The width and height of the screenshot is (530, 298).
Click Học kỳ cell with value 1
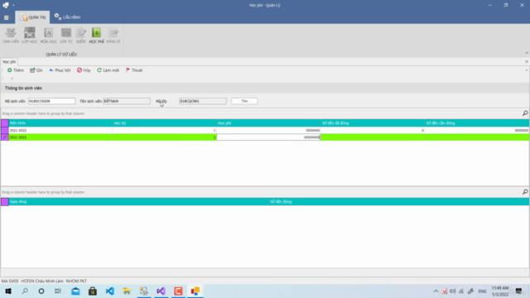click(165, 131)
